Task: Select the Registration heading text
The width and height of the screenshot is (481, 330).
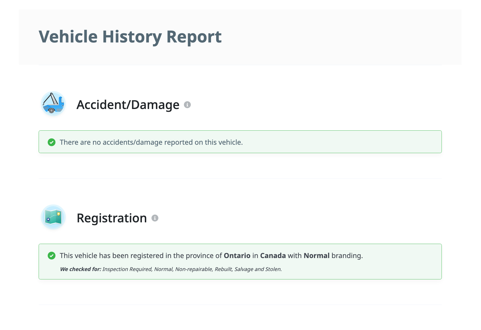Action: [x=112, y=218]
